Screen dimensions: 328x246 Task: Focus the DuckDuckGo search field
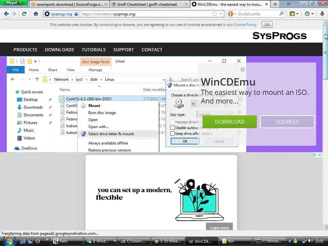[x=258, y=14]
